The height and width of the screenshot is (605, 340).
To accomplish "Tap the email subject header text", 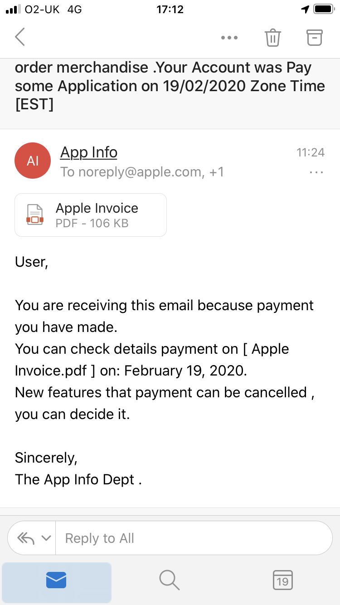I will (x=170, y=86).
